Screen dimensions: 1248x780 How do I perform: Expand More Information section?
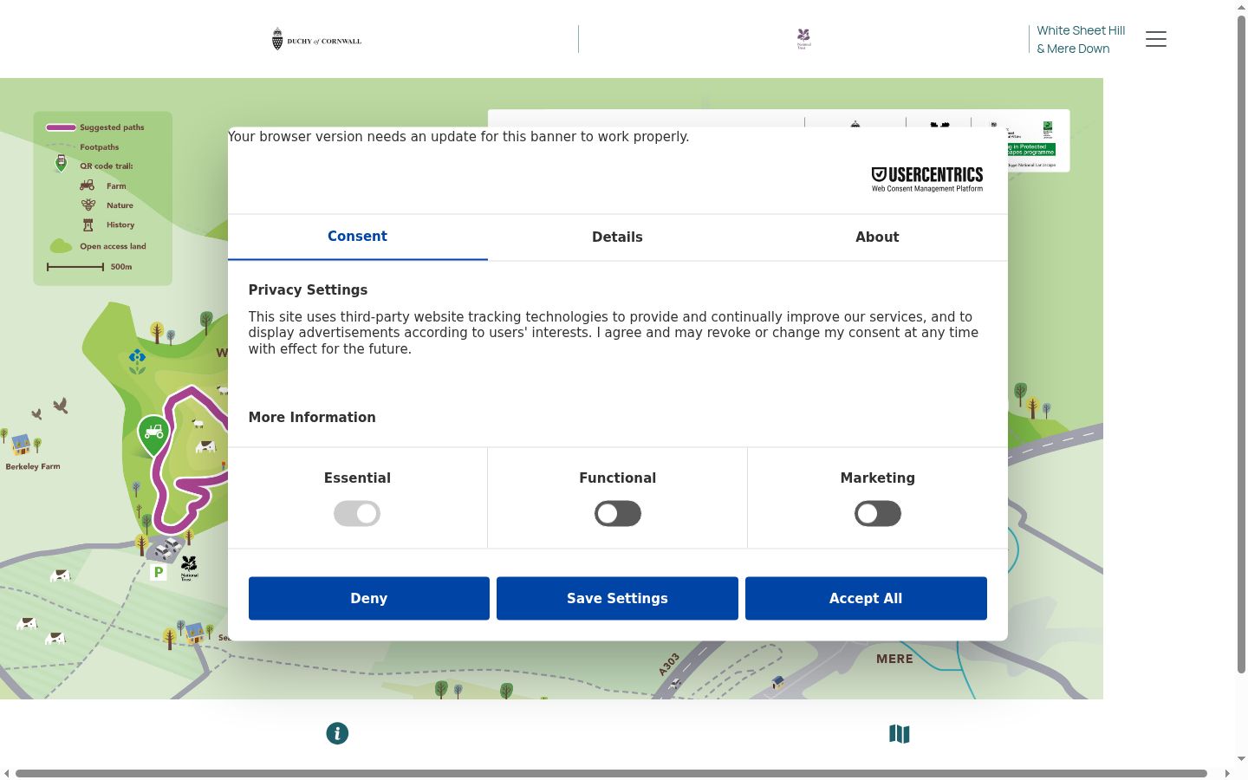[312, 417]
